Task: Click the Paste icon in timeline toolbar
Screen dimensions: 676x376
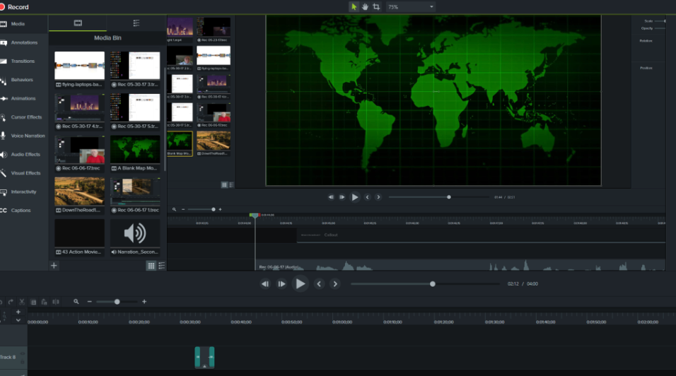Action: click(x=44, y=302)
